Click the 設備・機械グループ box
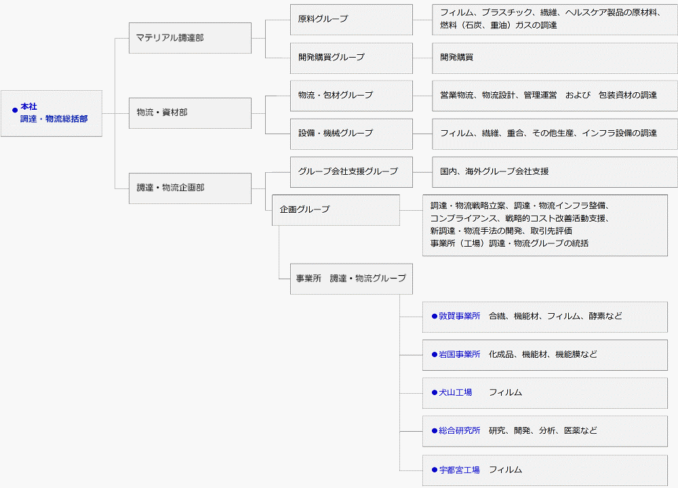 (351, 134)
